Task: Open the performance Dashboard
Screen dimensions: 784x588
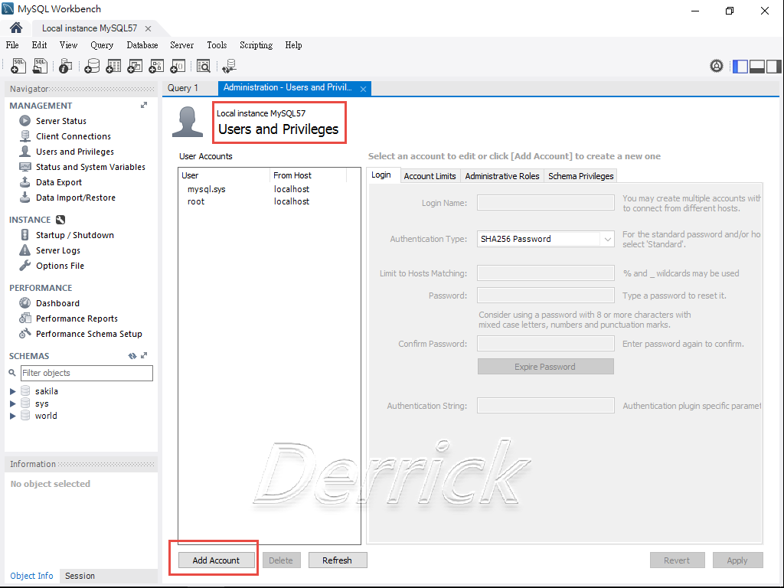Action: tap(57, 303)
